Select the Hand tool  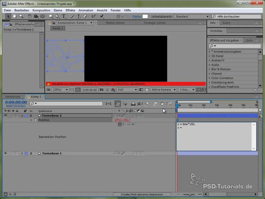pyautogui.click(x=14, y=16)
